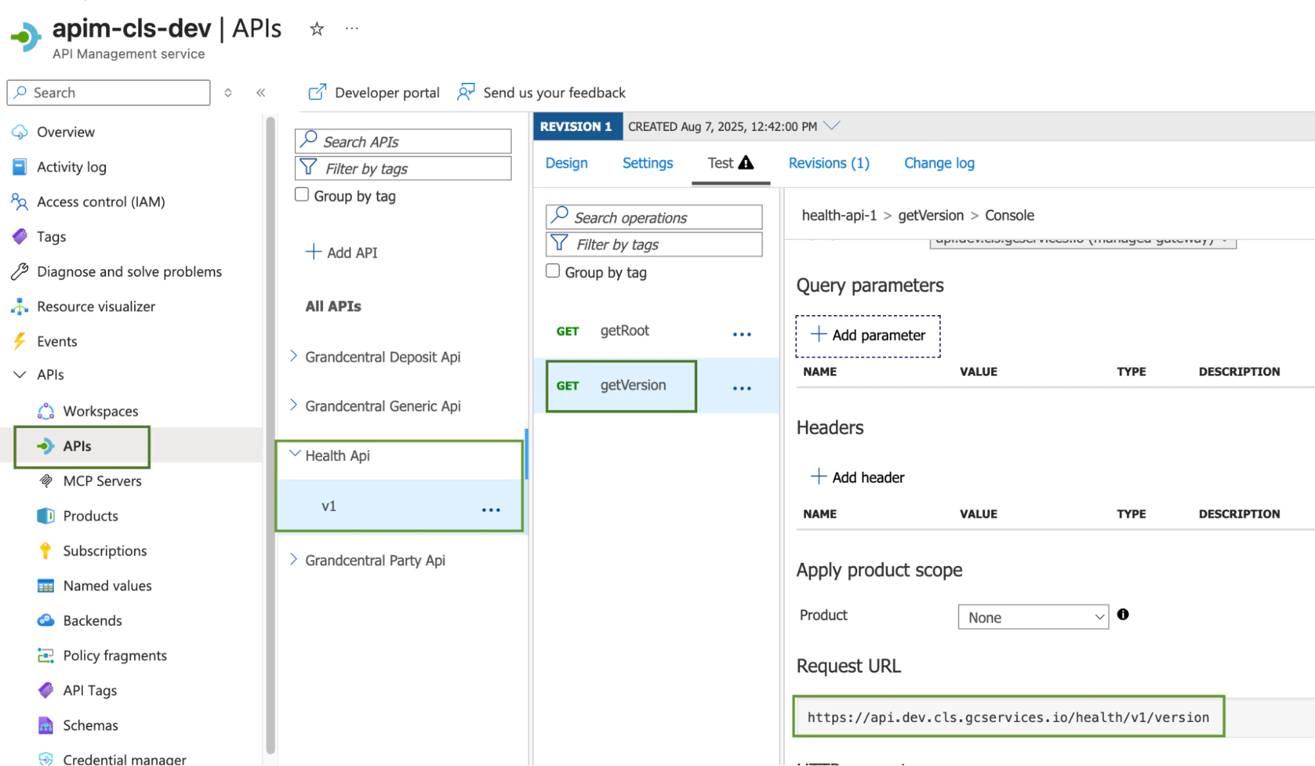
Task: Click Add parameter under Query parameters
Action: pos(868,335)
